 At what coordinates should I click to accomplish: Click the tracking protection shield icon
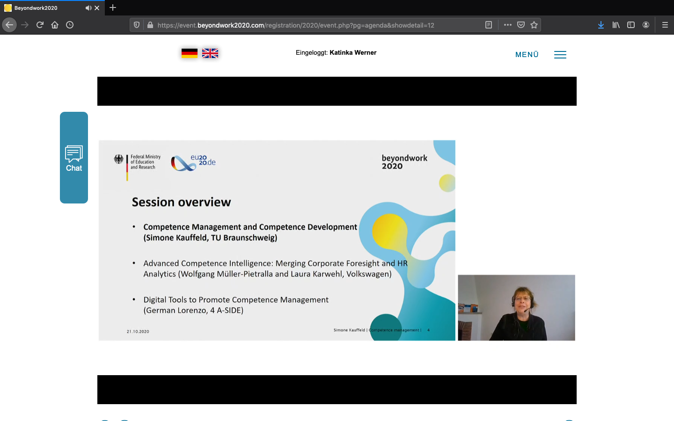point(137,25)
